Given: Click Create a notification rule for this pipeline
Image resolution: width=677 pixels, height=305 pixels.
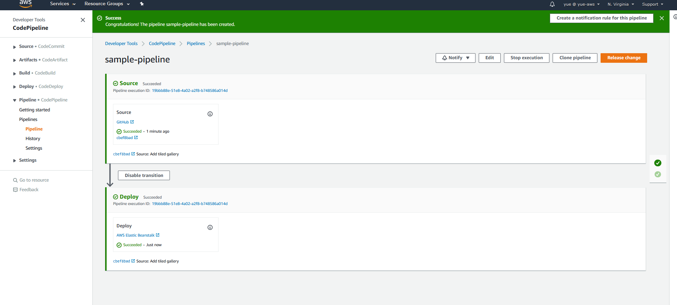Looking at the screenshot, I should [x=602, y=18].
